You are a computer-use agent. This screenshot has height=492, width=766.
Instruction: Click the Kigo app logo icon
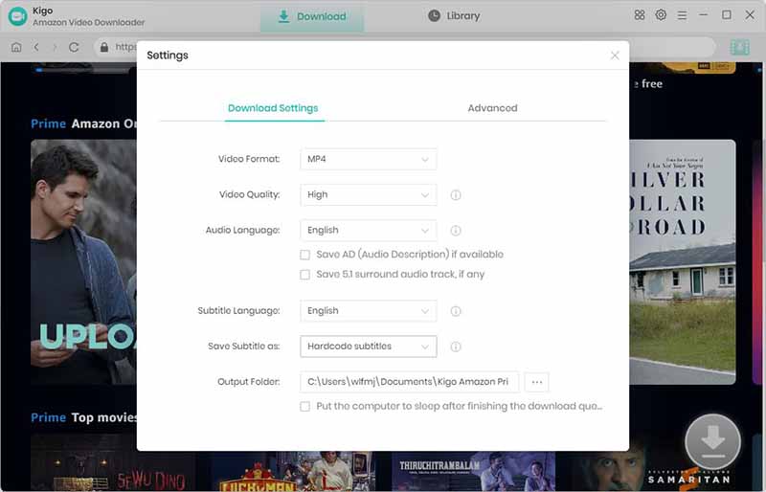18,16
